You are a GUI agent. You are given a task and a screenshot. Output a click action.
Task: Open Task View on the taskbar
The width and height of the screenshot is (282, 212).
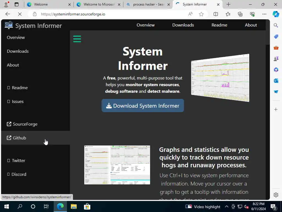coord(46,206)
